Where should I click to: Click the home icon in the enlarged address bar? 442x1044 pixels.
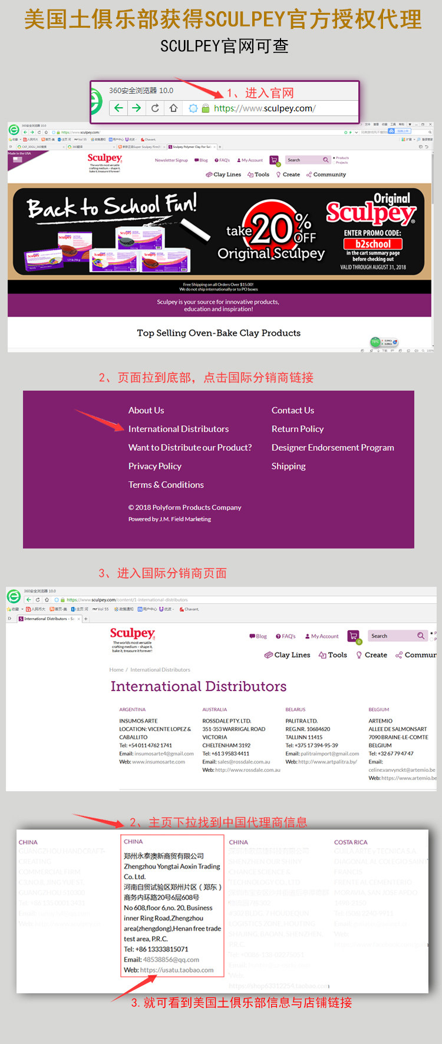click(x=173, y=108)
